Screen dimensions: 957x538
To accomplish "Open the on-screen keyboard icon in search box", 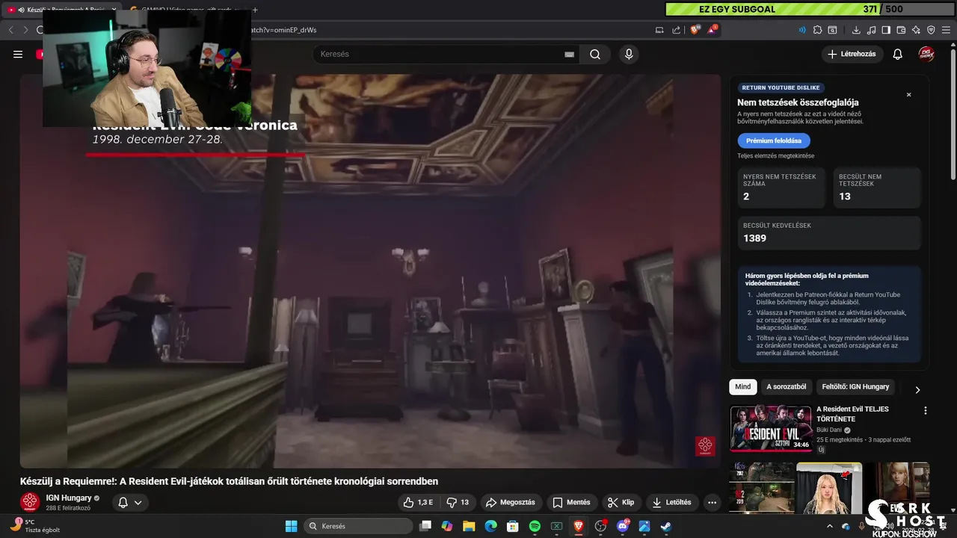I will [569, 54].
